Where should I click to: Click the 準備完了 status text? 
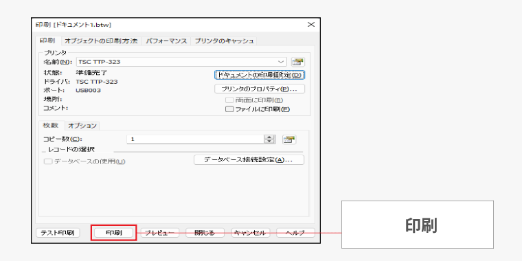point(91,73)
